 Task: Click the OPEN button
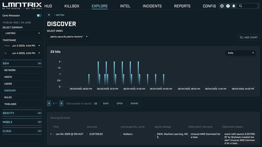coord(119,104)
